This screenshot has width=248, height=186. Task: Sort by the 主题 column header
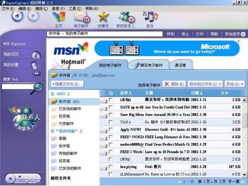pos(149,93)
